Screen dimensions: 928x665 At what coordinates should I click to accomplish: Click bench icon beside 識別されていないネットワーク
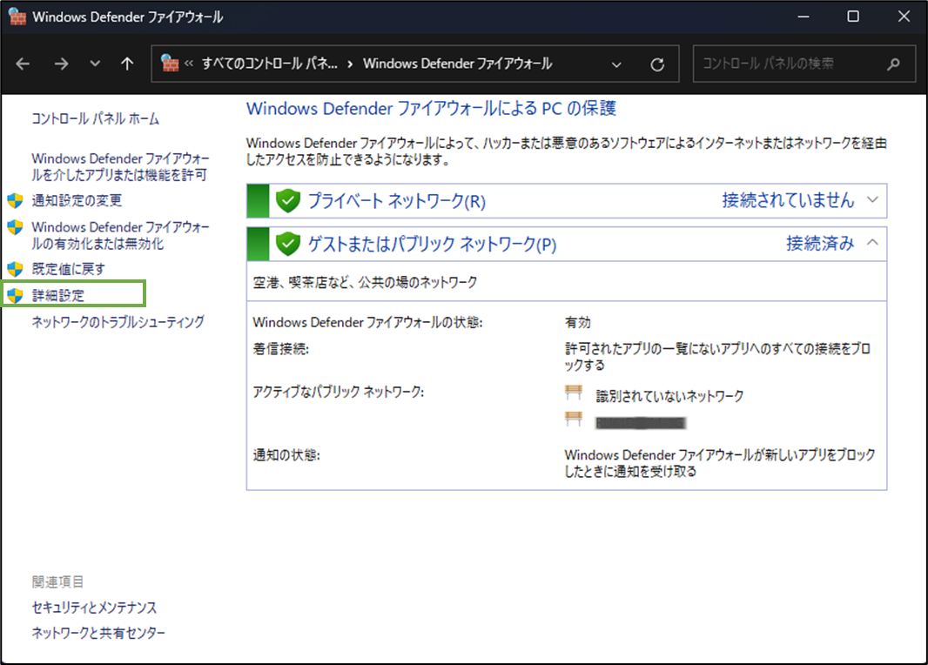pyautogui.click(x=574, y=393)
